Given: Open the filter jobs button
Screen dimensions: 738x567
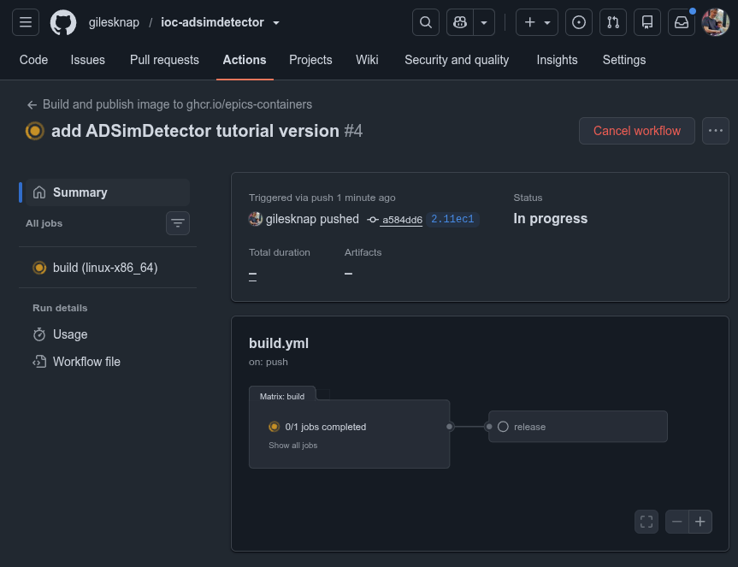Looking at the screenshot, I should pyautogui.click(x=177, y=223).
